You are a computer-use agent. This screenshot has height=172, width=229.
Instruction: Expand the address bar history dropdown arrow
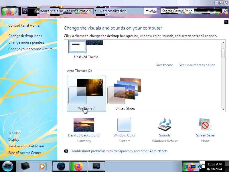pos(147,11)
